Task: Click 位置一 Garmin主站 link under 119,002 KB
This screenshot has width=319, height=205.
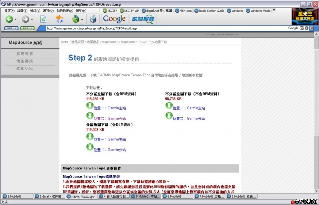Action: (x=110, y=139)
